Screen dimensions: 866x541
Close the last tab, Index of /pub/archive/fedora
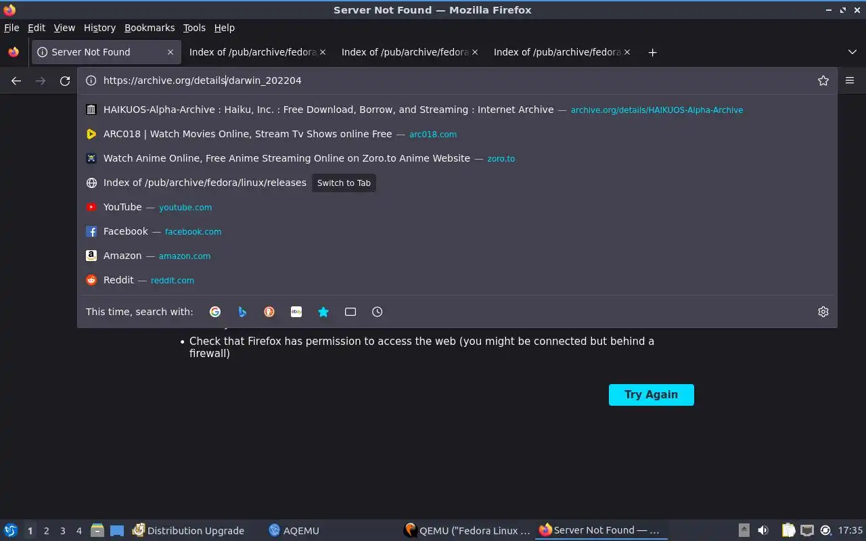pos(627,52)
